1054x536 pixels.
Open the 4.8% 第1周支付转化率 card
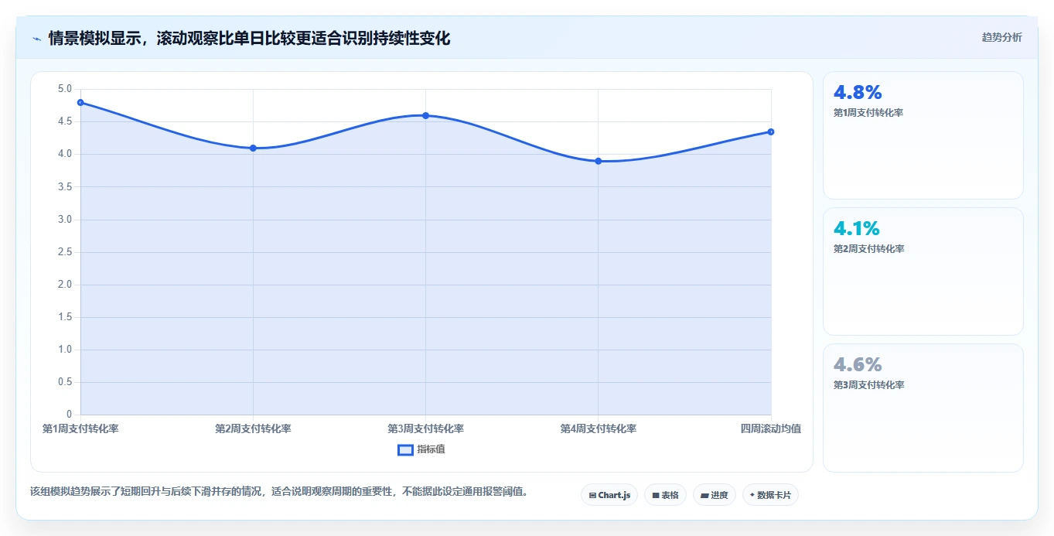coord(923,135)
